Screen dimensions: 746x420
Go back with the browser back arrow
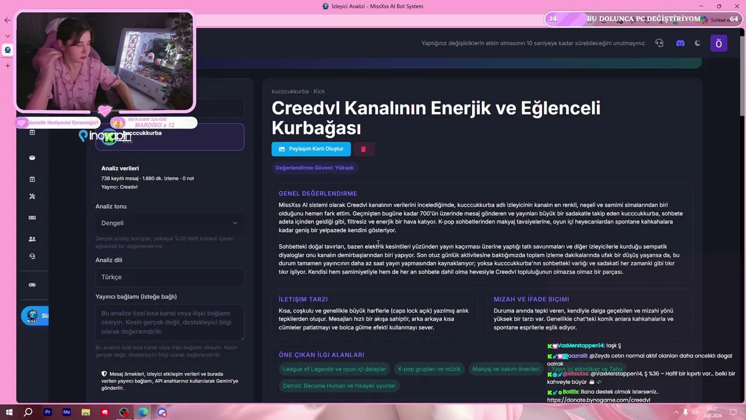click(8, 20)
